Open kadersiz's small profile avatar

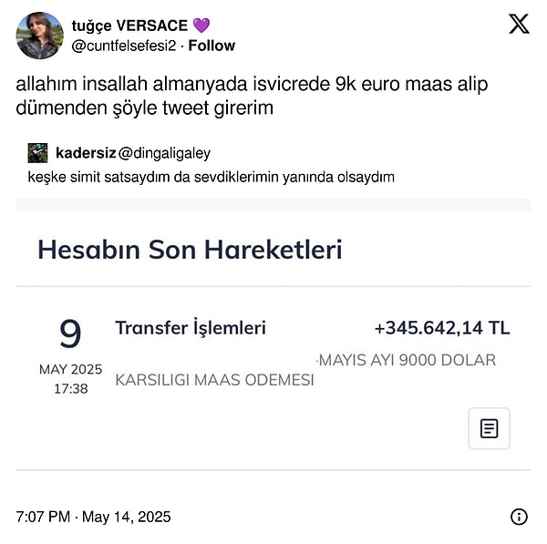[37, 153]
